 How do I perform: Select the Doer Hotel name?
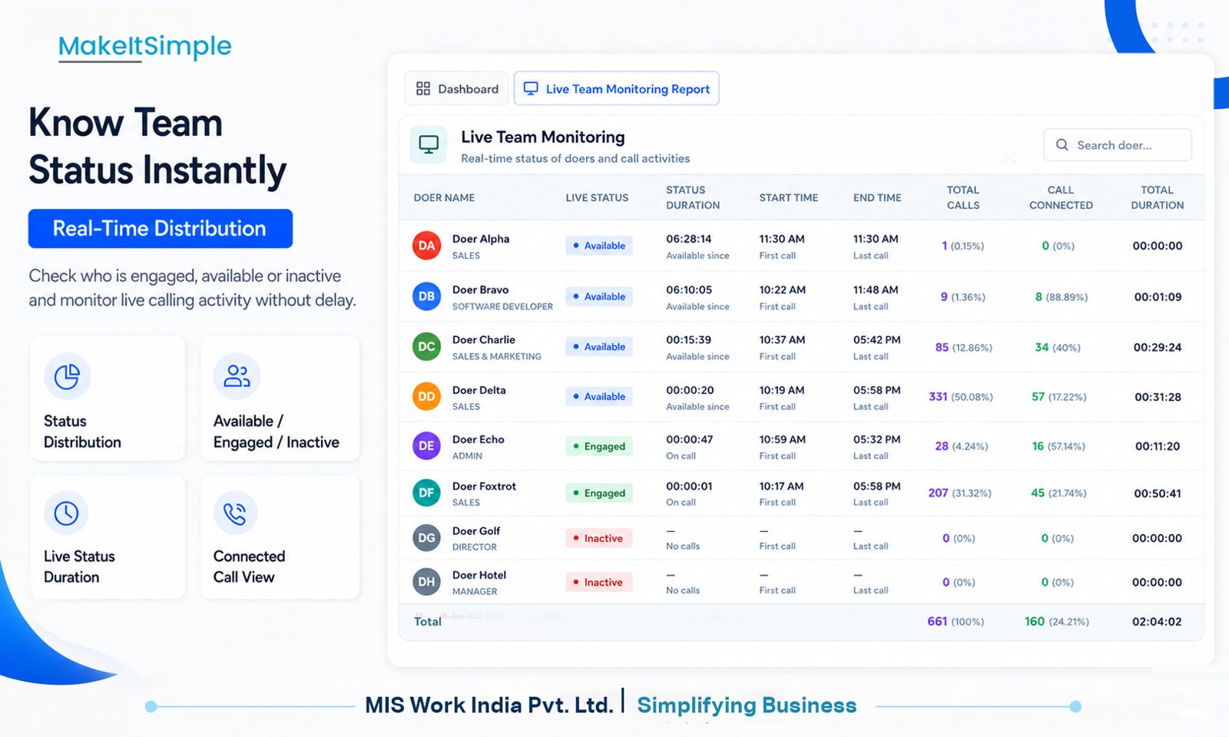click(479, 575)
